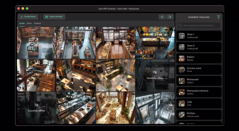Click the stainless kitchen camera feed
239x131 pixels.
pos(76,108)
